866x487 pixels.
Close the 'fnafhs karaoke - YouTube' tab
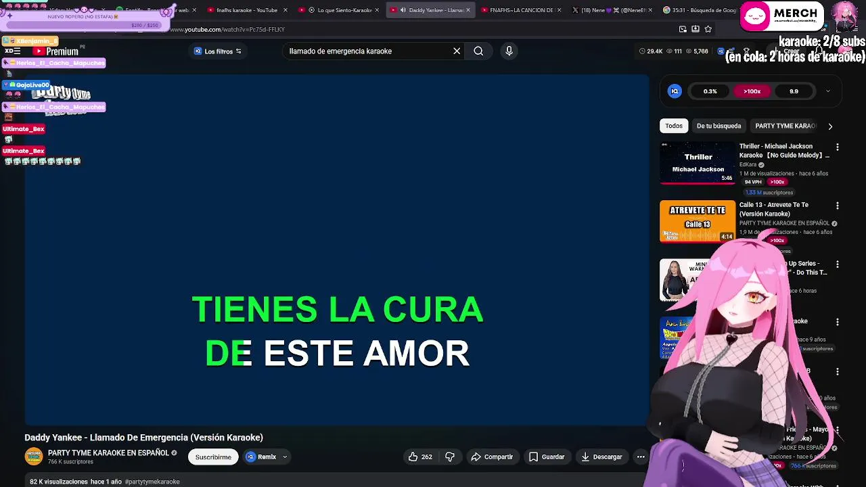[285, 10]
